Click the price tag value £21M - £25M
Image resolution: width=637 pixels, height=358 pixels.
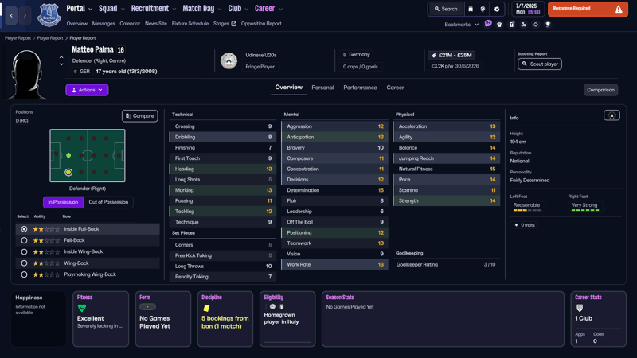[x=451, y=55]
